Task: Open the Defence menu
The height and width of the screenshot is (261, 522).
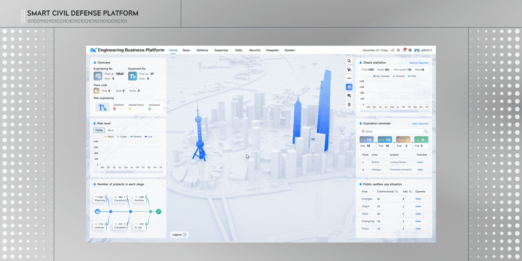Action: pos(202,50)
